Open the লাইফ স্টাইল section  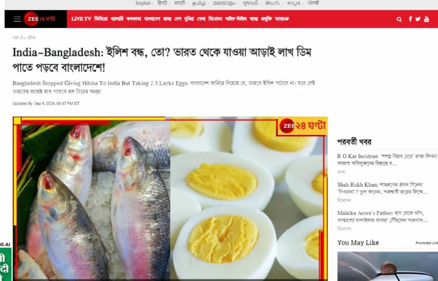click(236, 19)
